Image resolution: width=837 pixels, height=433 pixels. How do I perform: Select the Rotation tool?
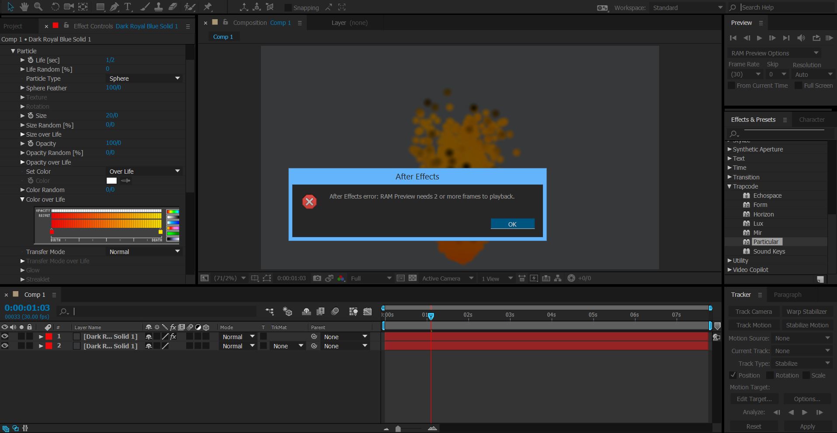click(x=55, y=7)
